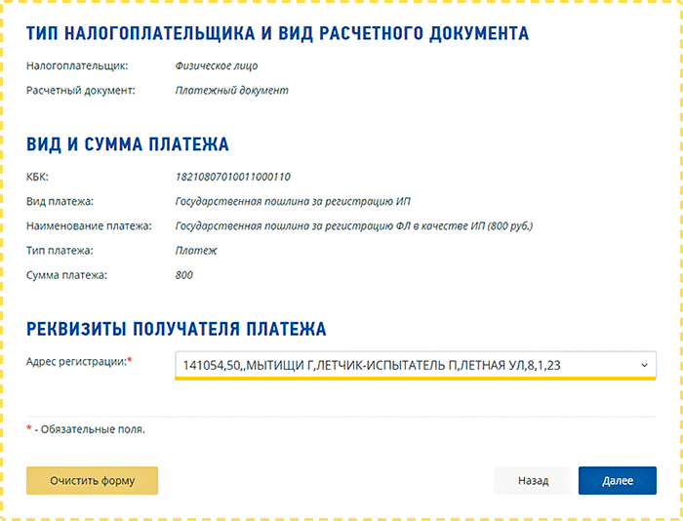Click the 'Платежный документ' value

tap(231, 90)
